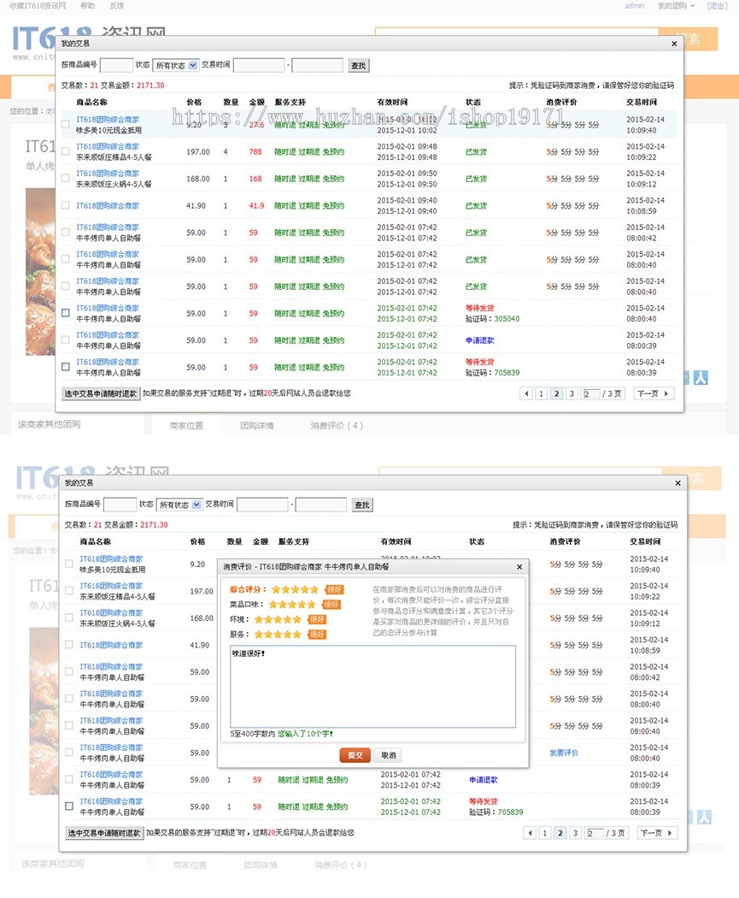
Task: Tick checkbox for 验证码 705839 row in upper dialog
Action: 66,367
